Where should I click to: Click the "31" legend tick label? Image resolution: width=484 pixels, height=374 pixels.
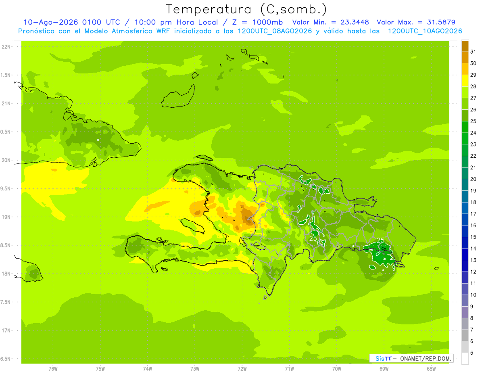(x=474, y=52)
